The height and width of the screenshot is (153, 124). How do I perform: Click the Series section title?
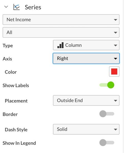point(33,7)
